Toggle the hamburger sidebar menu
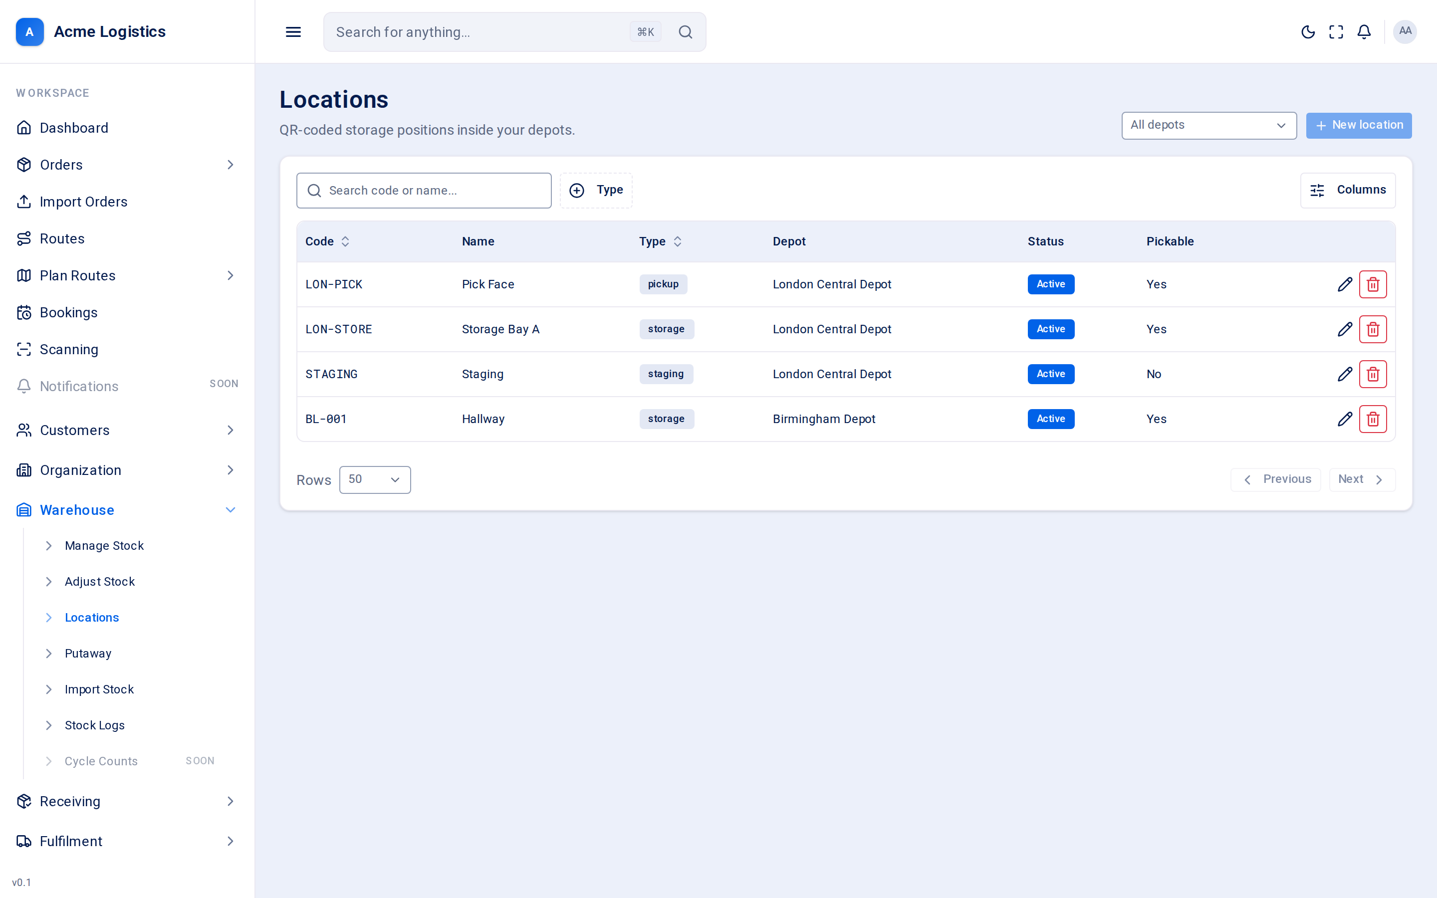 pyautogui.click(x=293, y=32)
